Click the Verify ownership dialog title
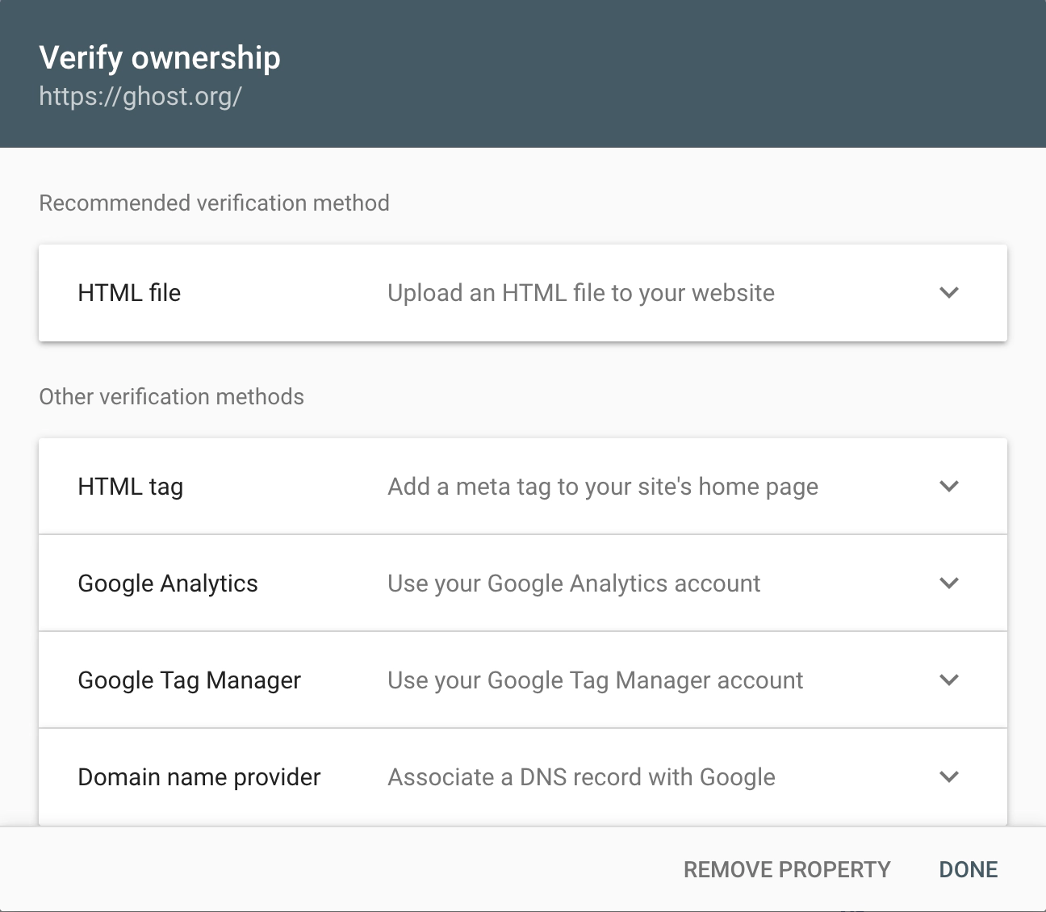Viewport: 1046px width, 912px height. pyautogui.click(x=160, y=58)
